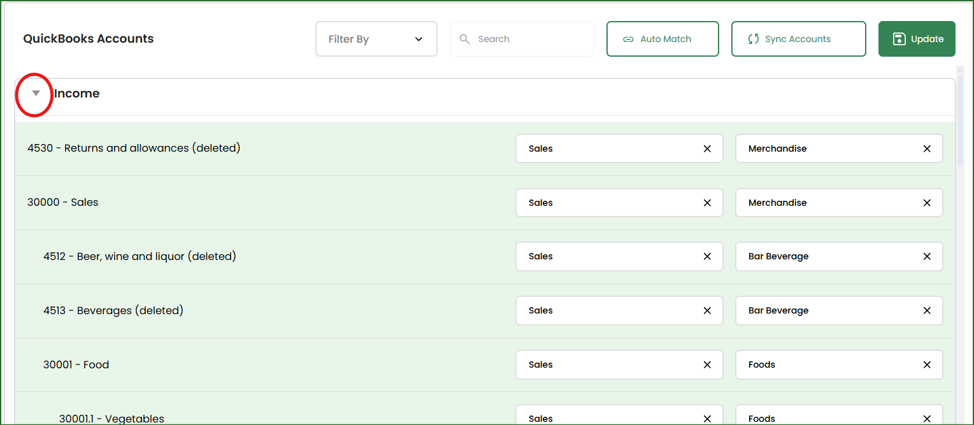Open Sales dropdown for 4530 Returns and allowances

[619, 148]
